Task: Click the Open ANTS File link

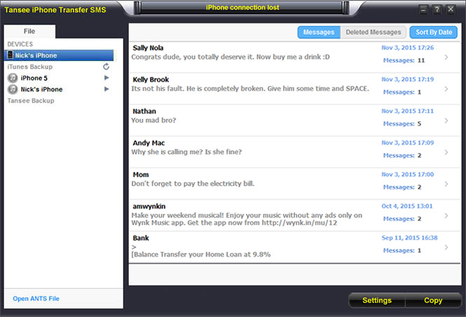Action: (x=36, y=299)
